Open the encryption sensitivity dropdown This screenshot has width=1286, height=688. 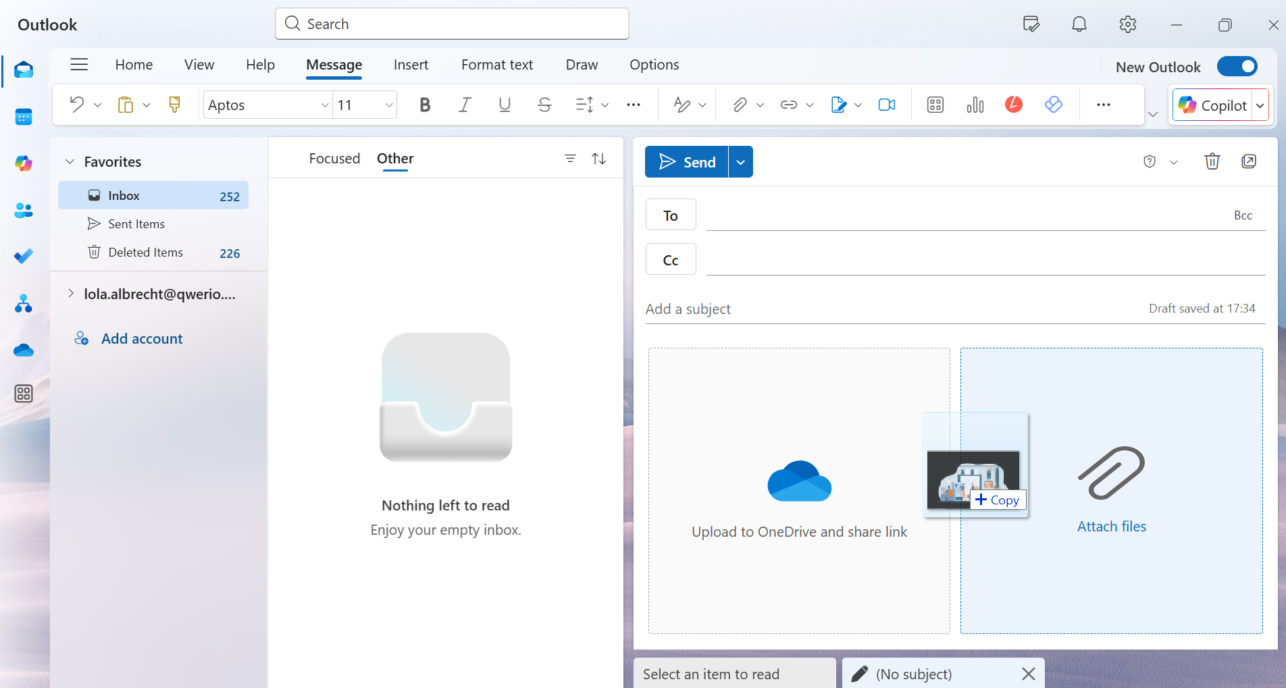1174,162
